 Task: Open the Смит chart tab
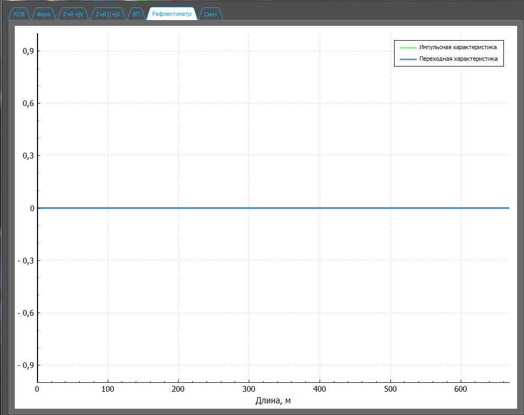pyautogui.click(x=210, y=15)
